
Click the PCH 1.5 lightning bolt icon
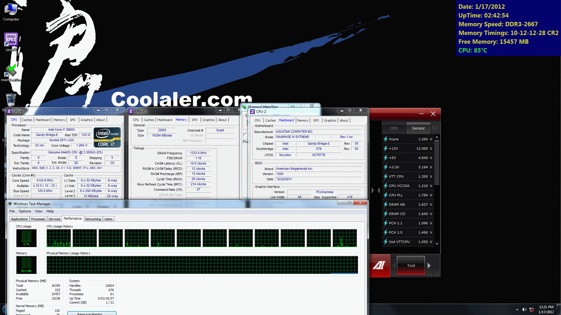click(385, 232)
